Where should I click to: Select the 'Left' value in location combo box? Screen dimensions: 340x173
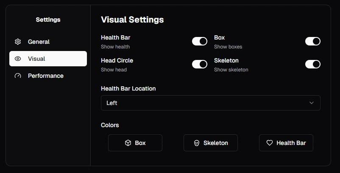tap(111, 103)
